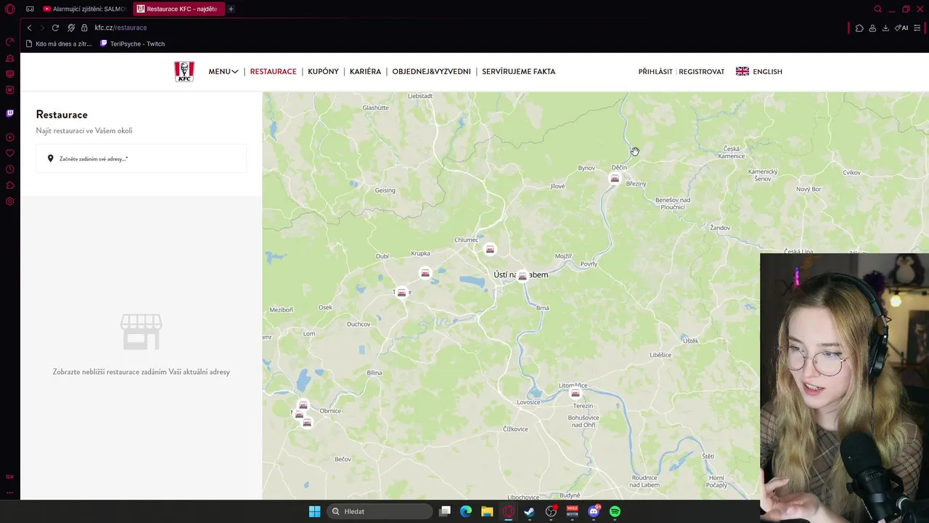Screen dimensions: 929x523
Task: Open the Opera AI assistant button
Action: coord(901,28)
